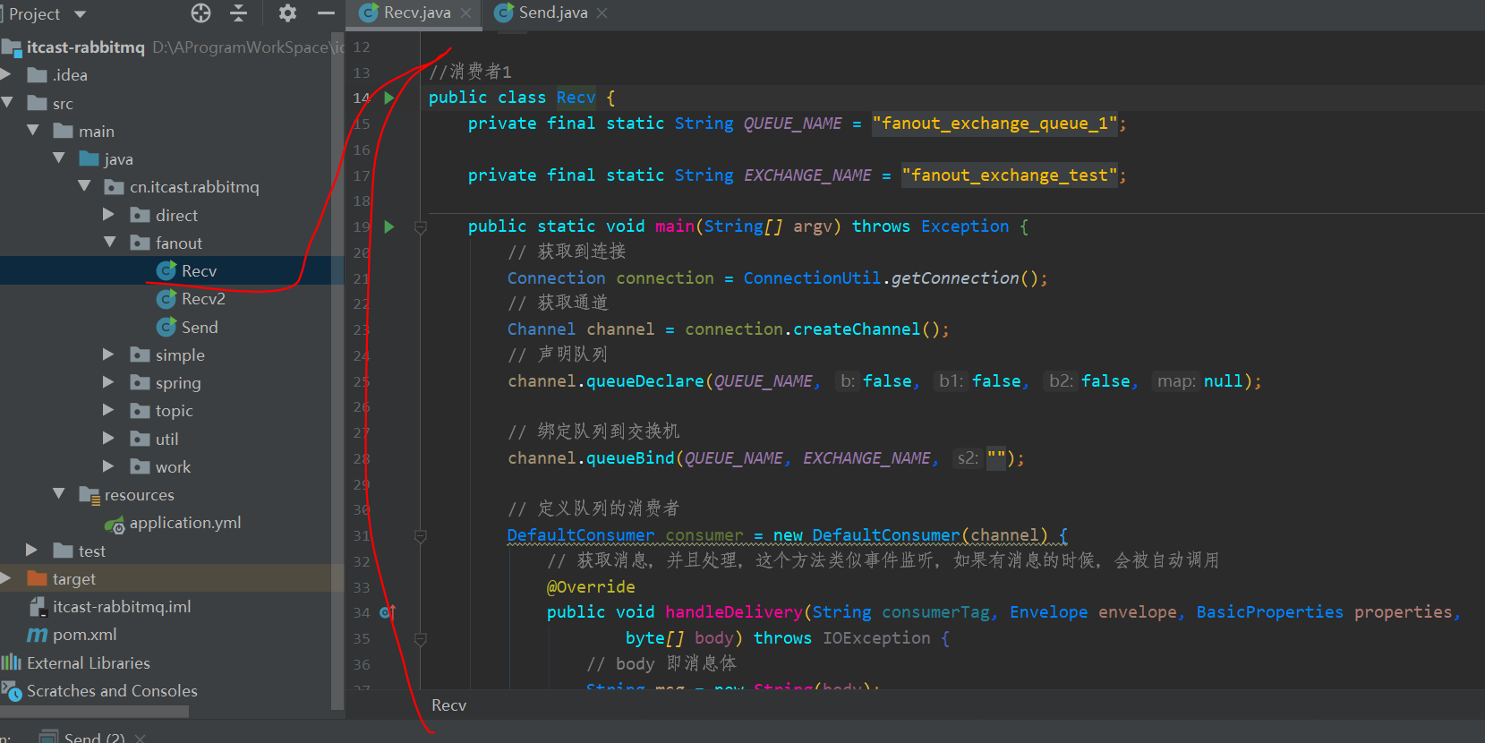
Task: Select itcast-rabbitmq.iml file
Action: point(122,607)
